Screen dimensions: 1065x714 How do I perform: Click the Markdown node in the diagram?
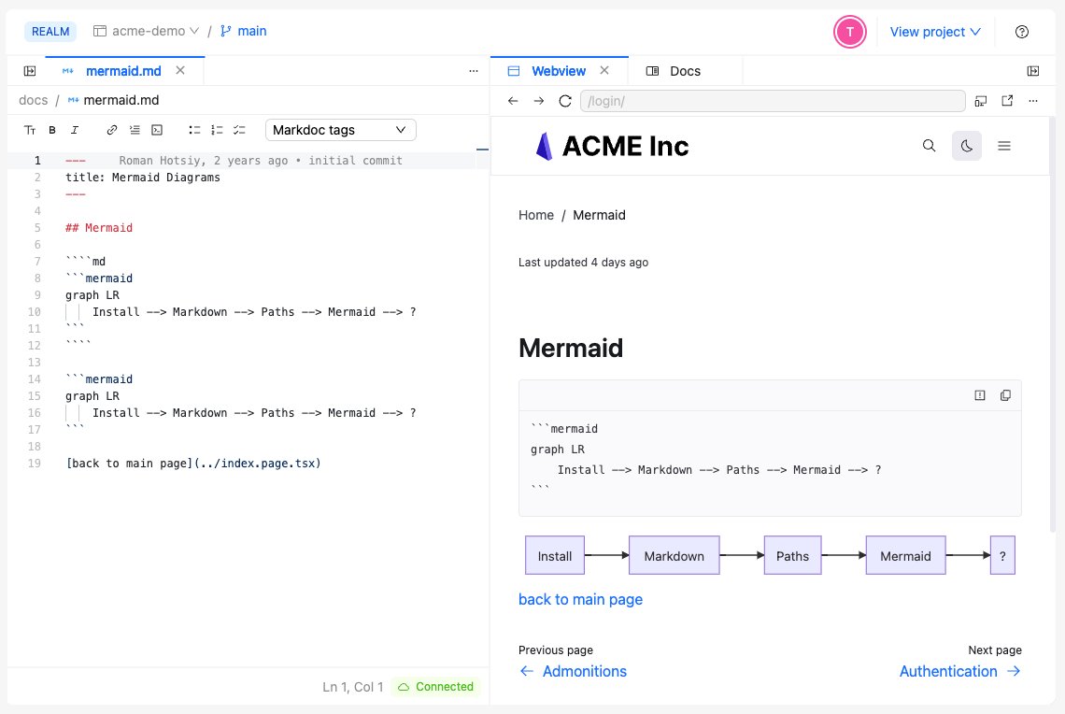click(674, 555)
